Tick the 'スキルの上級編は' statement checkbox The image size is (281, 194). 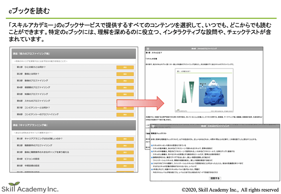[152, 154]
